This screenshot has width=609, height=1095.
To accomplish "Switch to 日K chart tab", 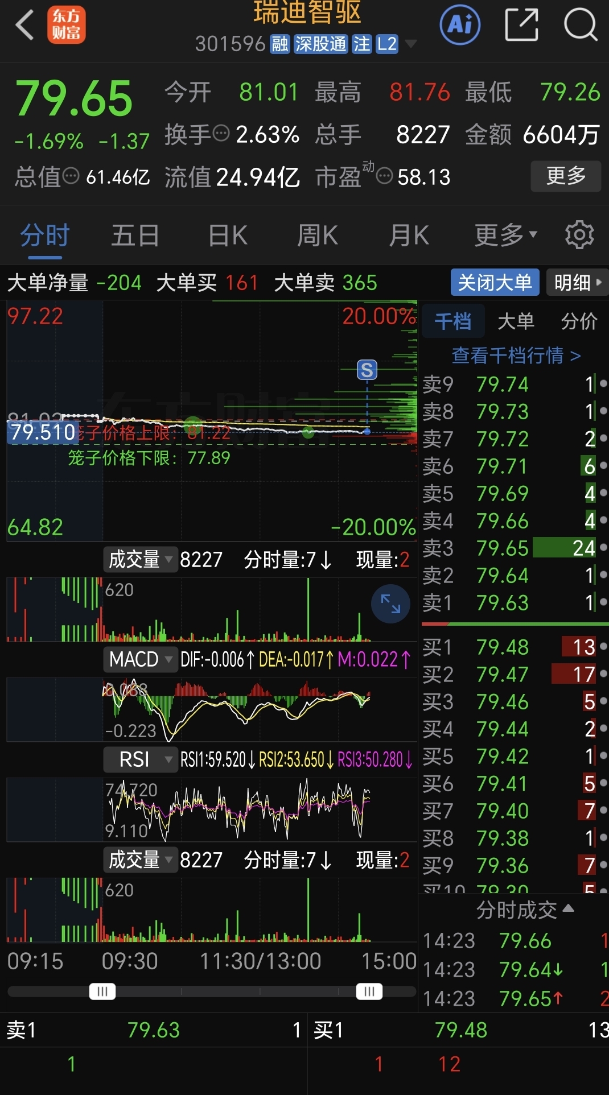I will click(228, 235).
